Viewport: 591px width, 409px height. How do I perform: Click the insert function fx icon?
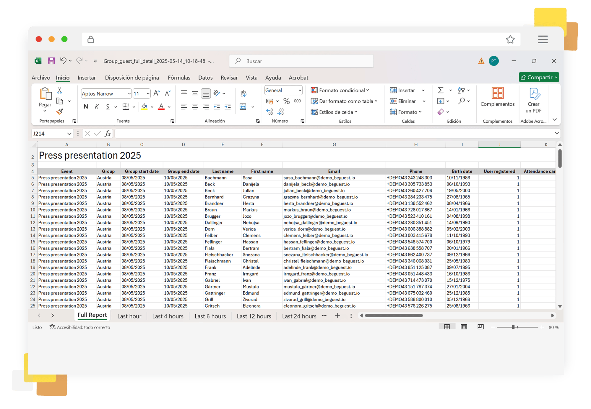pyautogui.click(x=108, y=134)
